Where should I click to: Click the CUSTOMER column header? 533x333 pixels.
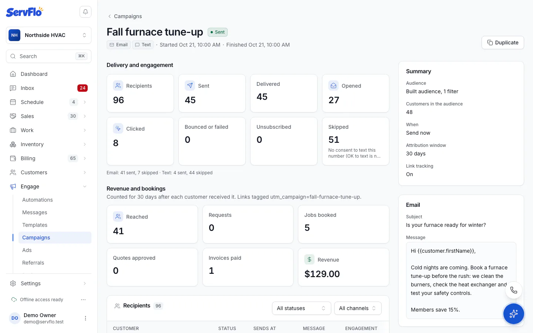pyautogui.click(x=126, y=329)
